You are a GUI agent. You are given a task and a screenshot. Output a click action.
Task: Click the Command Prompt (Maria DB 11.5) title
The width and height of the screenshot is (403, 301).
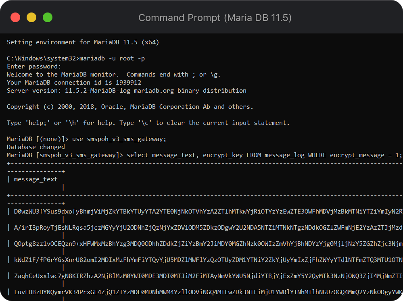tap(215, 18)
